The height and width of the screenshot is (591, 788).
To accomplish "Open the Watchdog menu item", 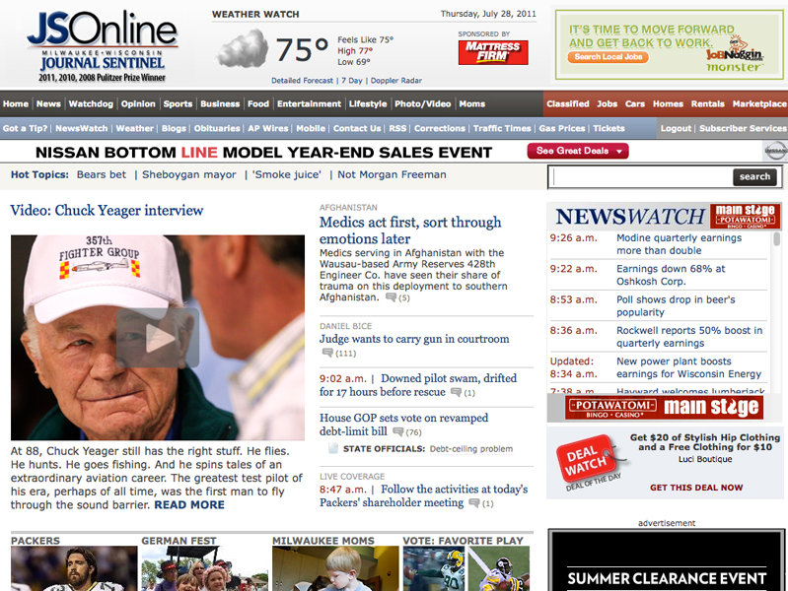I will (x=91, y=104).
